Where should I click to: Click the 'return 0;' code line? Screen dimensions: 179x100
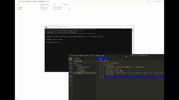coord(110,75)
